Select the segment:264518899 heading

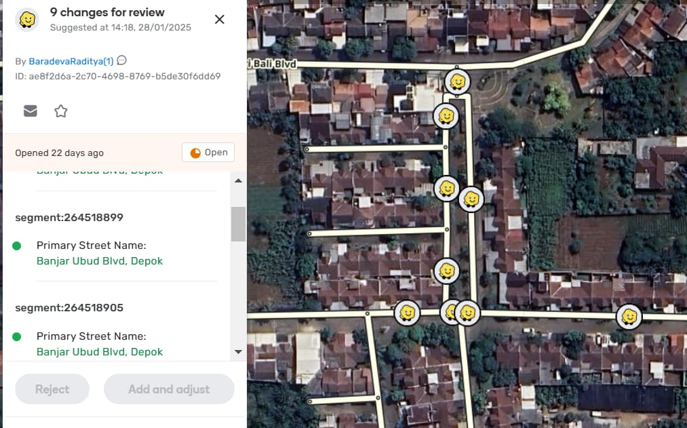[69, 218]
